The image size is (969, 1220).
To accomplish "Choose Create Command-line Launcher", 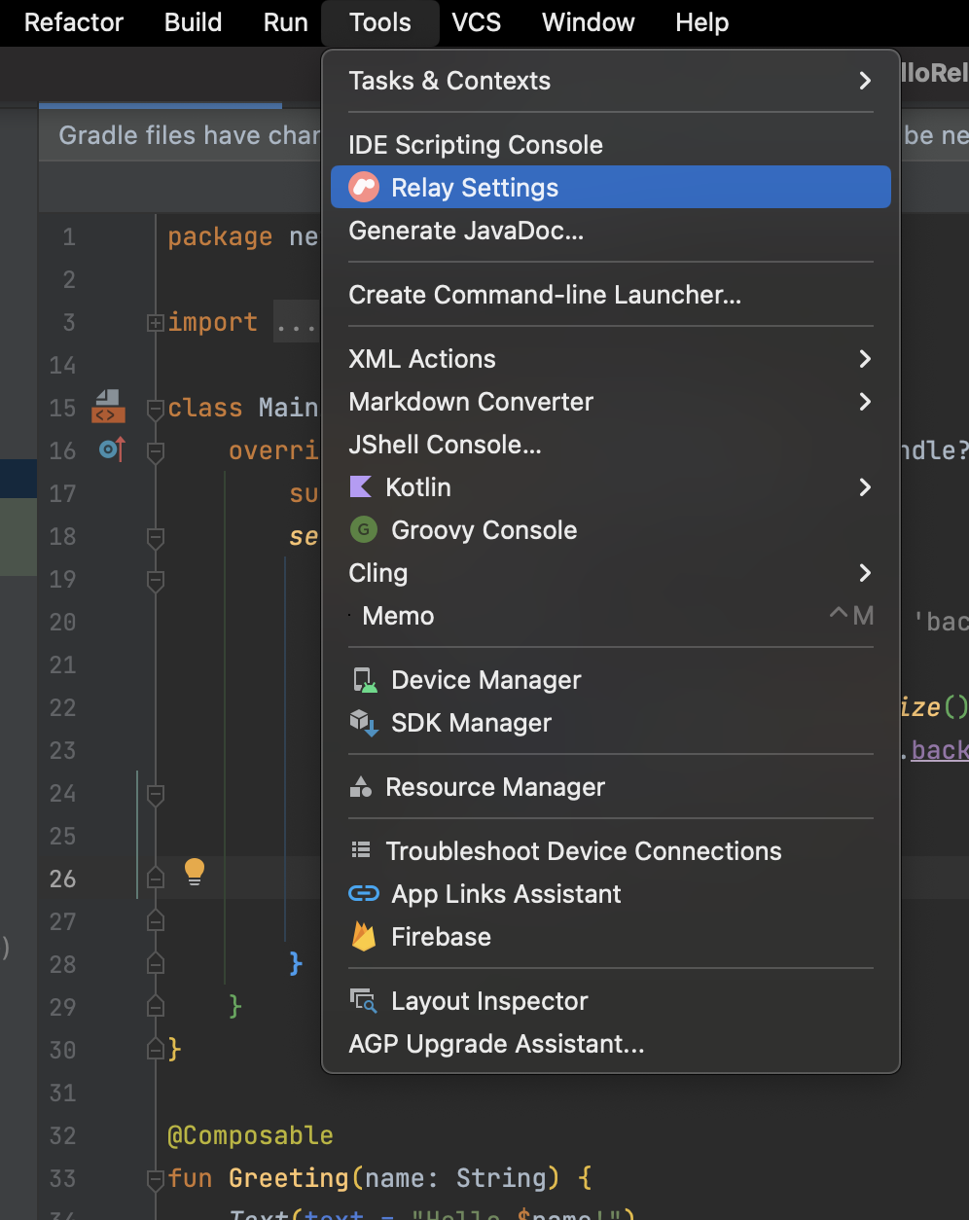I will point(545,295).
